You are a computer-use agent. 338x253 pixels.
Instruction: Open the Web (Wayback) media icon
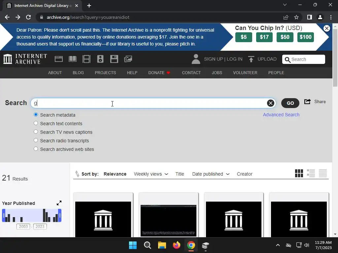59,59
